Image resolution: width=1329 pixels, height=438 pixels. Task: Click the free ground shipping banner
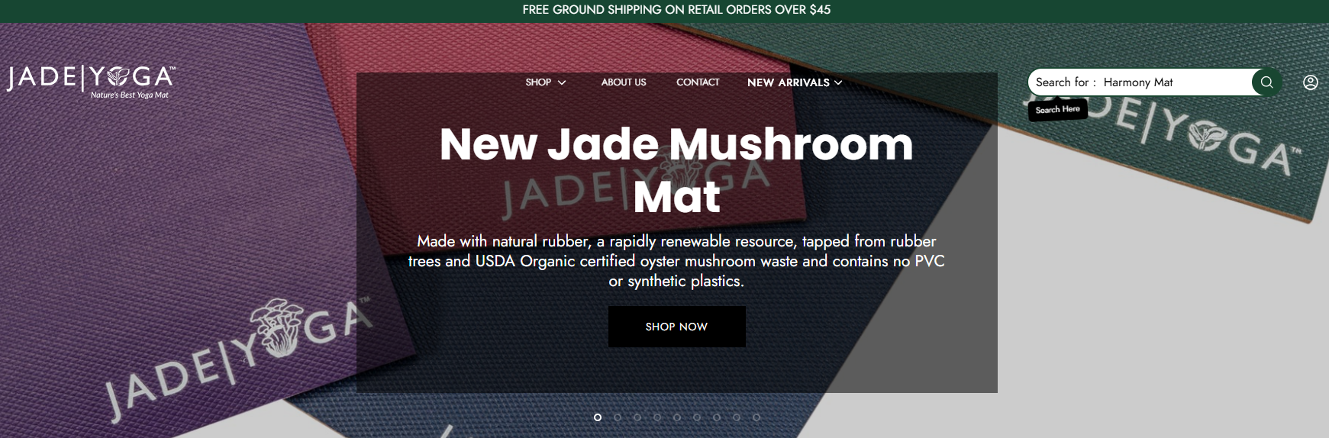[x=676, y=10]
